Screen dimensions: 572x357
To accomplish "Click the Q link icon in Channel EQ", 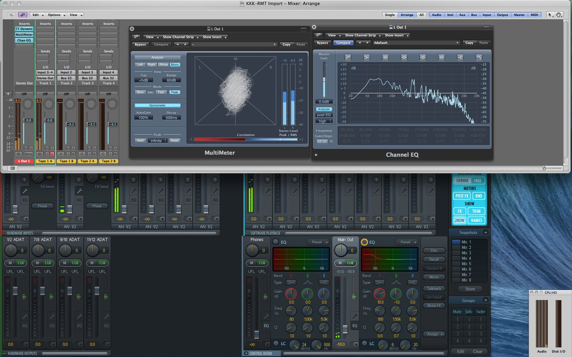I will [322, 141].
